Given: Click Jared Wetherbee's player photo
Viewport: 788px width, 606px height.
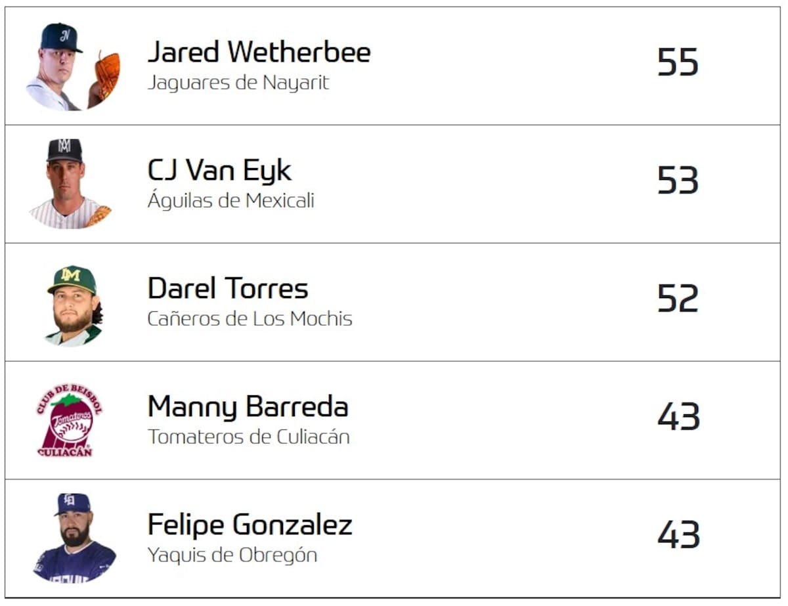Looking at the screenshot, I should (x=71, y=66).
